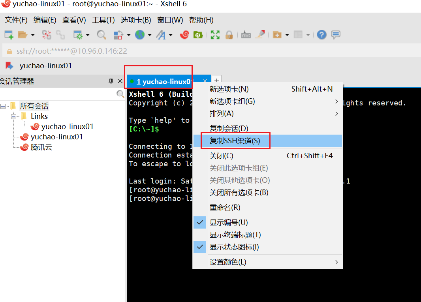Collapse the Links folder tree node
This screenshot has height=302, width=421.
pos(13,116)
